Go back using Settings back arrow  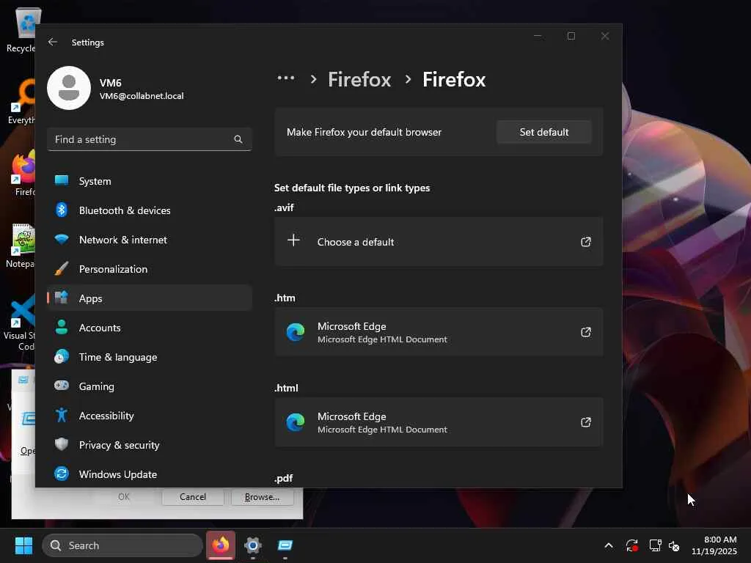tap(53, 42)
